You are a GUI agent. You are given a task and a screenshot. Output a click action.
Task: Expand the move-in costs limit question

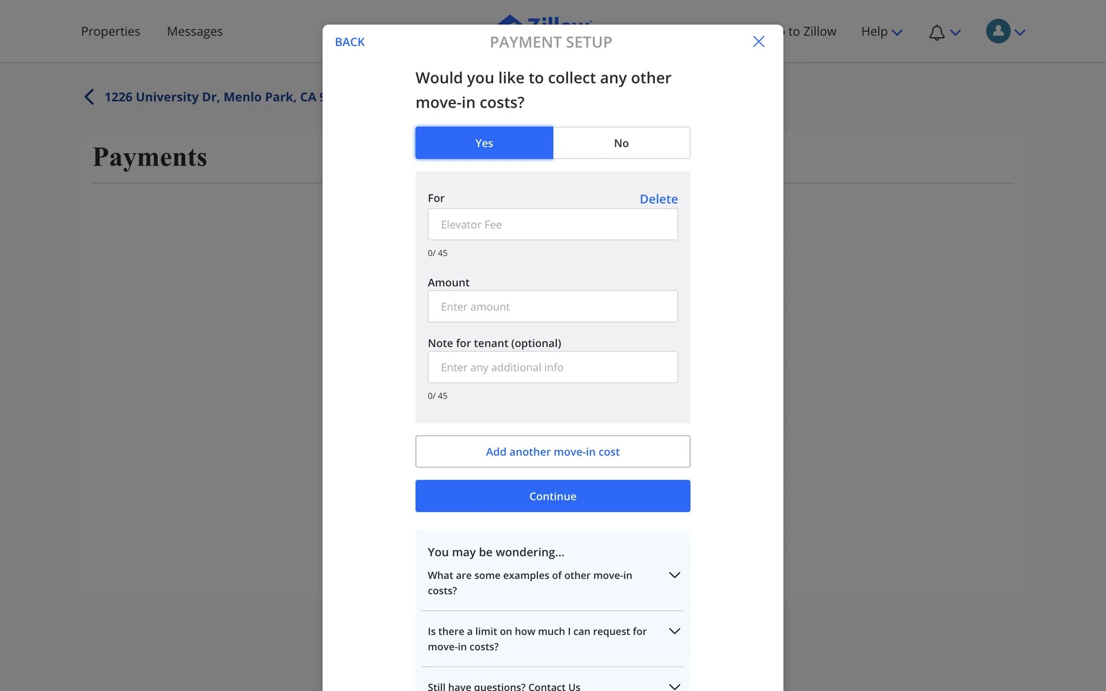[675, 631]
